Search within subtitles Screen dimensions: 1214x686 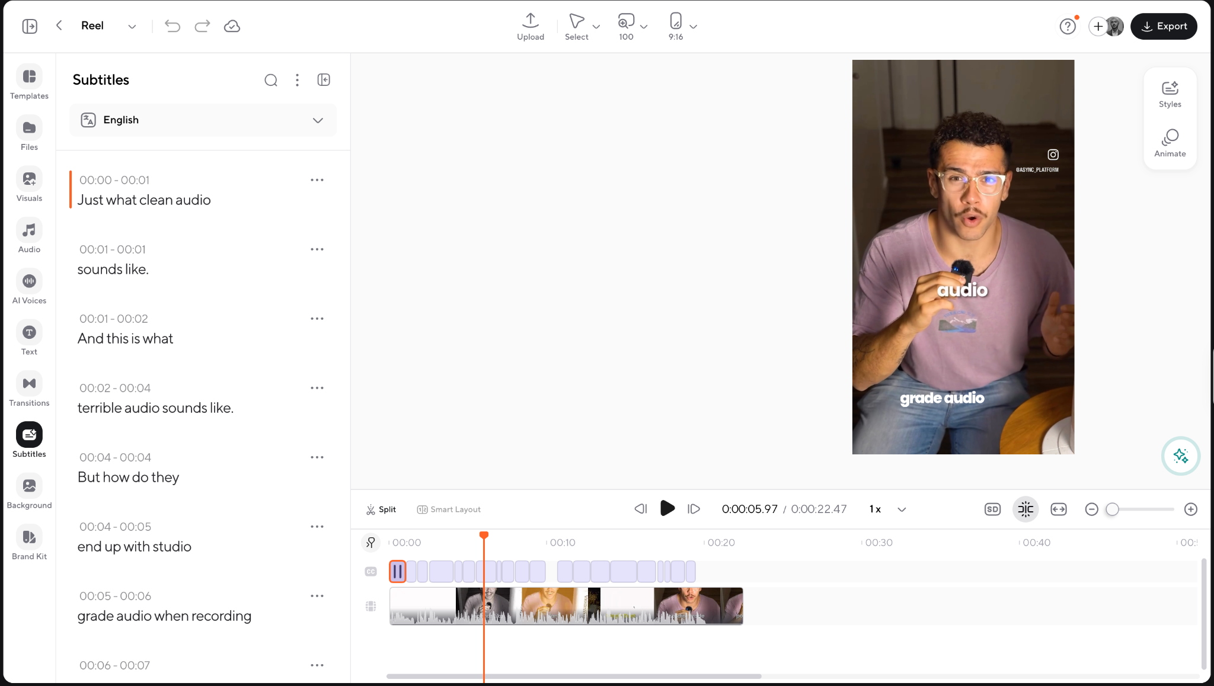click(271, 80)
